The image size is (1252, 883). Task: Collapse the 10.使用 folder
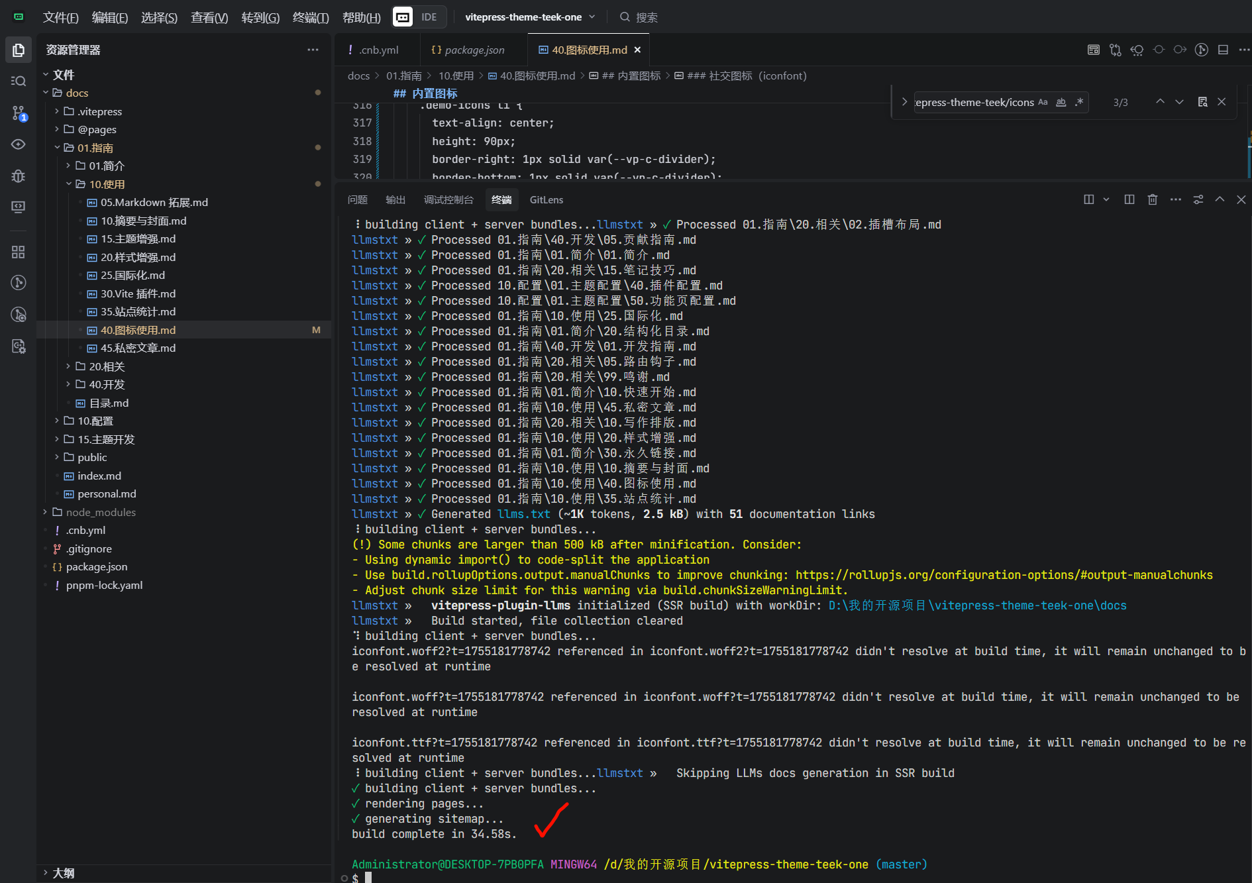pyautogui.click(x=107, y=184)
